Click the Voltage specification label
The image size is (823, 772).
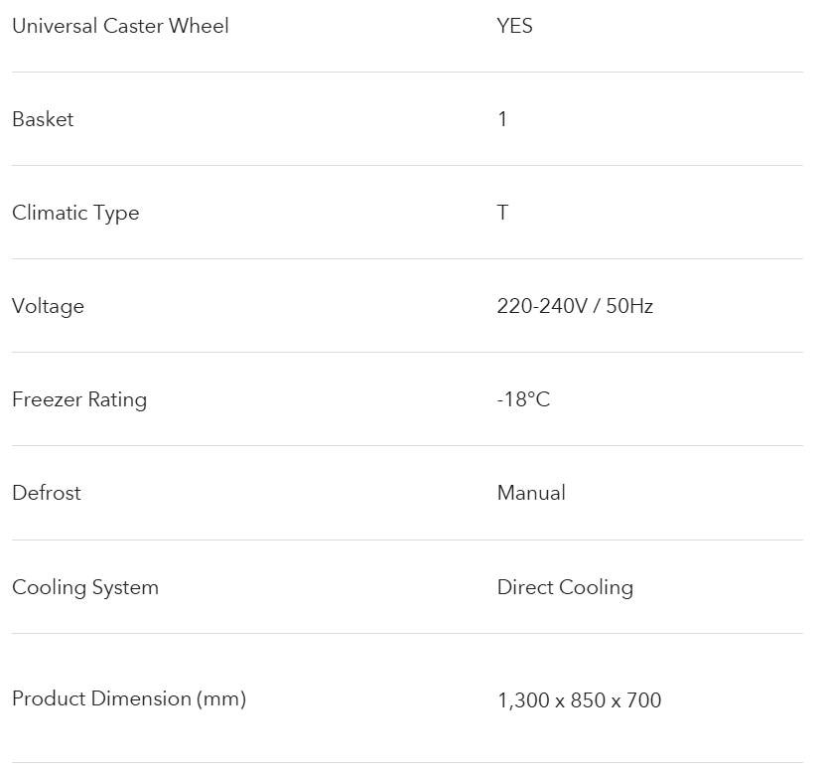(48, 306)
